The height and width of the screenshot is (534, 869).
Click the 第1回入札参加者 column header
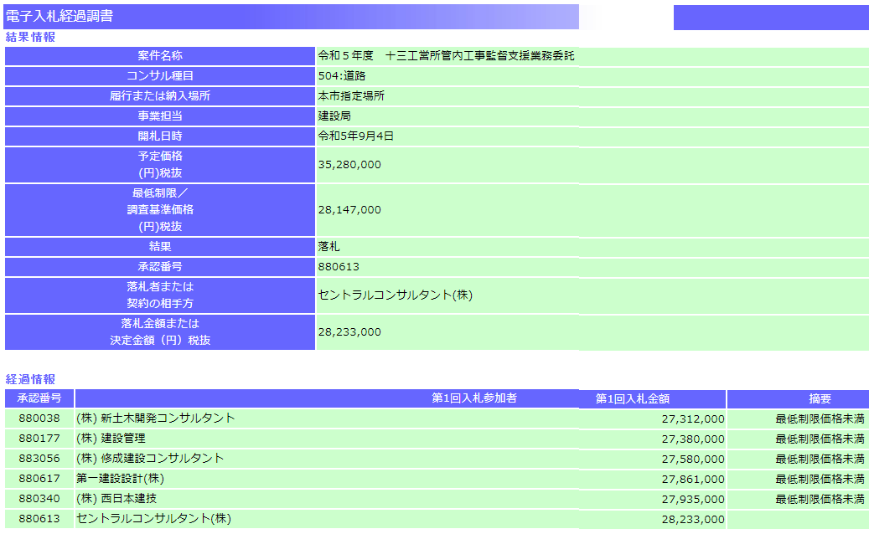coord(474,398)
